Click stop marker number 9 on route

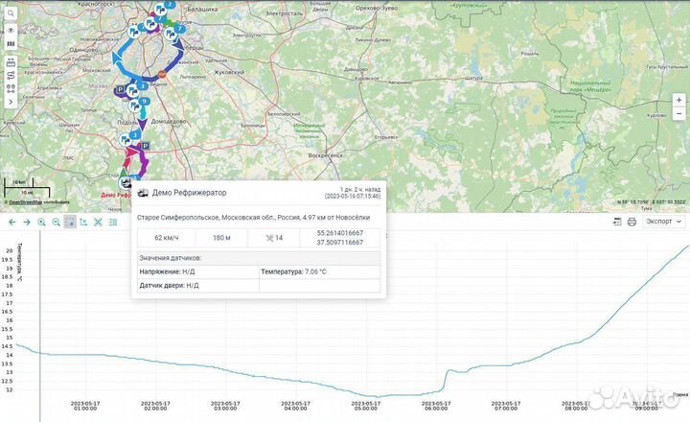[143, 101]
